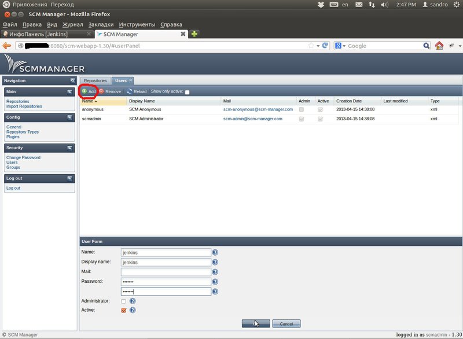Open Users link under Security
Screen dimensions: 463x339
coord(12,163)
